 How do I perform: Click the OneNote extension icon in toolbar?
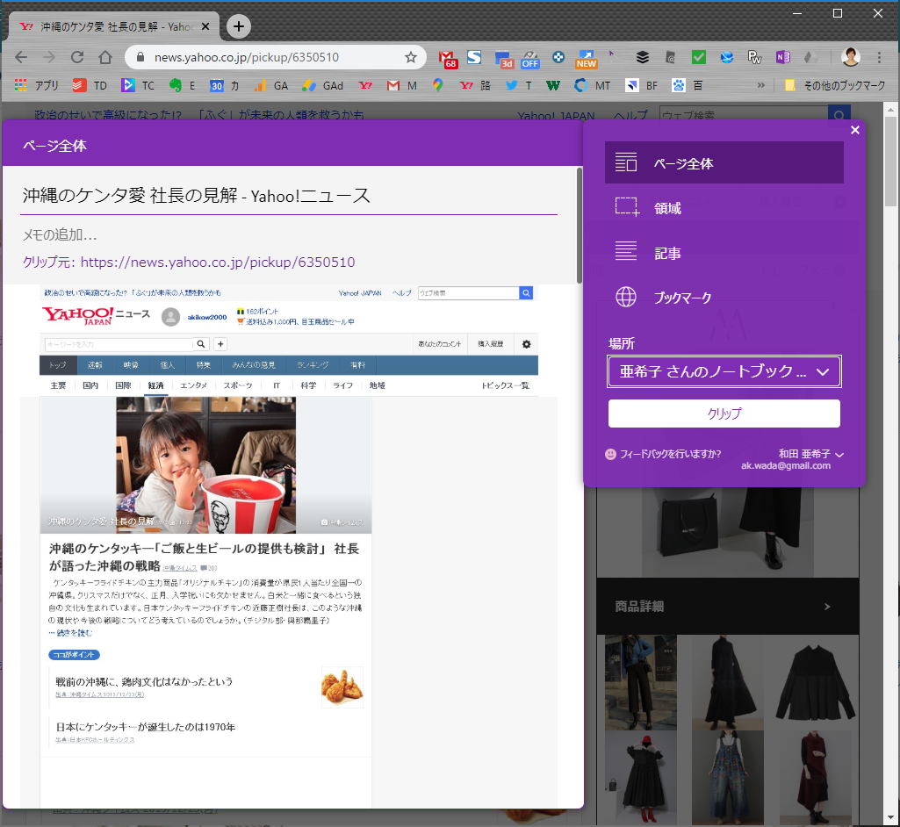782,58
